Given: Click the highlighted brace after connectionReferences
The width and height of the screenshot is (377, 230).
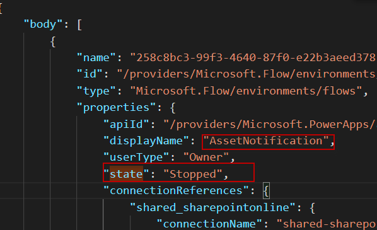Looking at the screenshot, I should [x=266, y=191].
